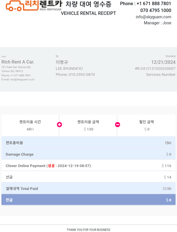177x232 pixels.
Task: Click the pink plus icon
Action: click(x=59, y=124)
